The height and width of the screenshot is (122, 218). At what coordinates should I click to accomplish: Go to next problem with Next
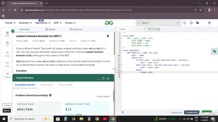pyautogui.click(x=7, y=111)
